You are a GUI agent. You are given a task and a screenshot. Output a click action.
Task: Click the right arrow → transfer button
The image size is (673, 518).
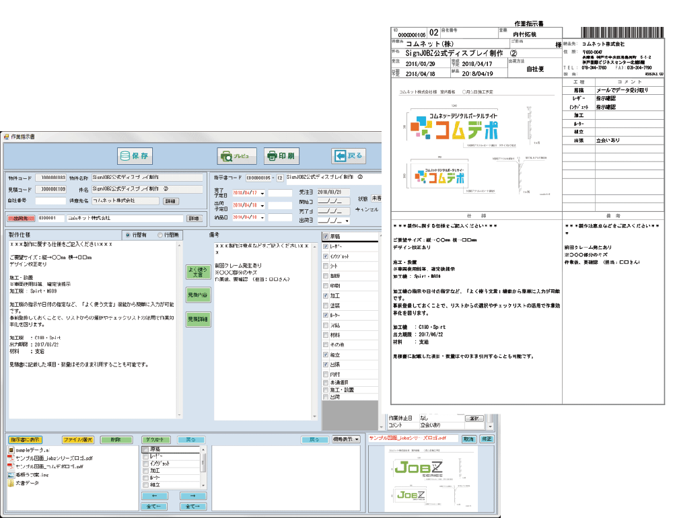point(192,496)
